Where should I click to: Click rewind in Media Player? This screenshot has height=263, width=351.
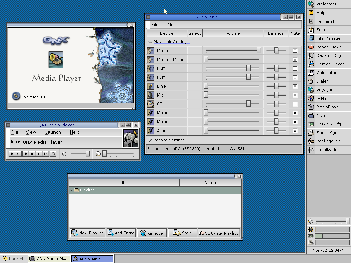(26, 154)
